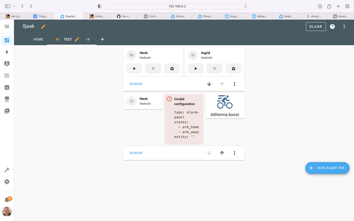Click the small Henk Gedockt card

pos(143,101)
